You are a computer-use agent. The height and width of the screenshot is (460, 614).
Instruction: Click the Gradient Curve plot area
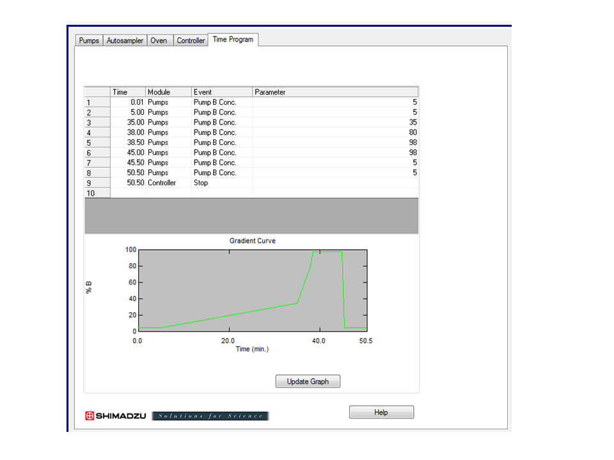point(252,291)
